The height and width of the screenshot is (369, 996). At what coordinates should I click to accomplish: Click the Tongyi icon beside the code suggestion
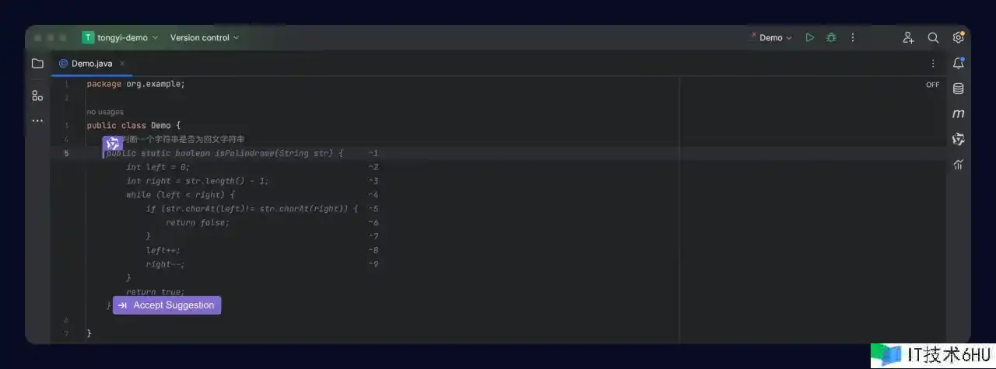pos(113,144)
